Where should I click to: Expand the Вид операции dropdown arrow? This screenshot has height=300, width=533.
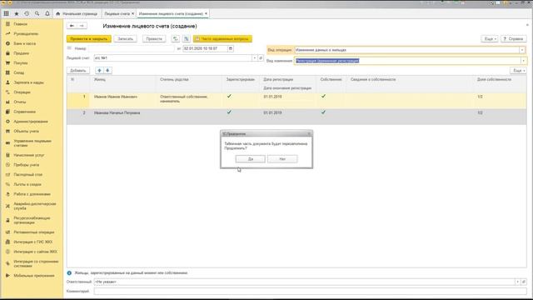pos(522,50)
